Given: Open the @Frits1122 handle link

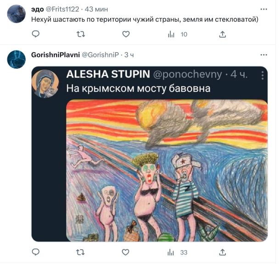Looking at the screenshot, I should pyautogui.click(x=62, y=9).
